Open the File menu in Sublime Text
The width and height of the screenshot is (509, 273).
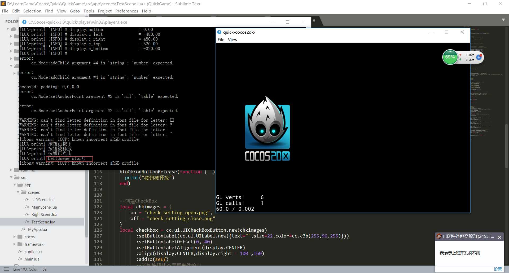[x=5, y=11]
